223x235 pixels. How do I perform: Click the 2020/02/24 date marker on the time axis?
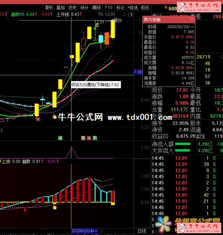[84, 232]
